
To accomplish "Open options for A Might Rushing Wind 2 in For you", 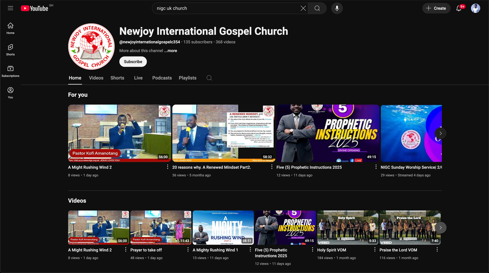I will [x=167, y=167].
